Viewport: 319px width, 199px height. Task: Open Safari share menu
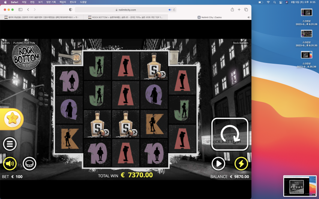[232, 9]
